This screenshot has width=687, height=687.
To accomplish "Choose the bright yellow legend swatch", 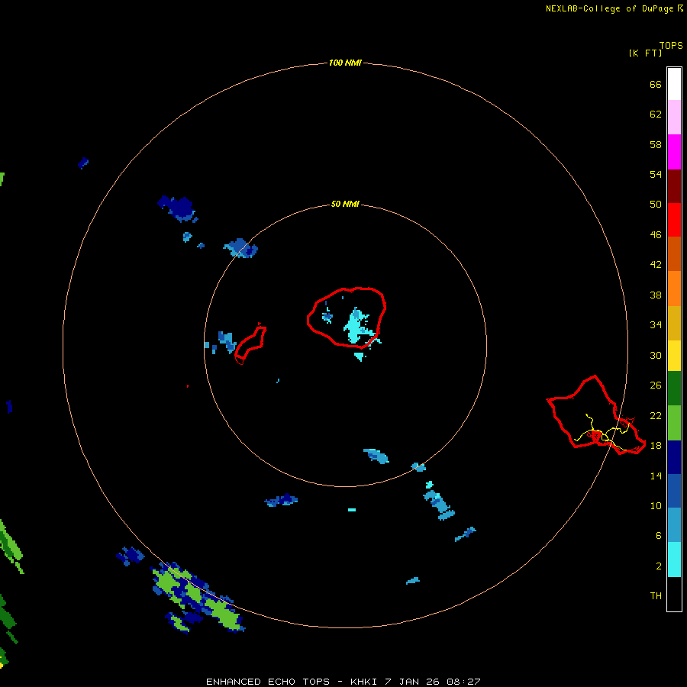I will (674, 356).
